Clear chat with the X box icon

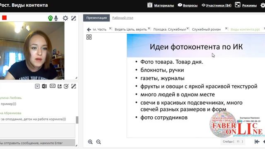pyautogui.click(x=37, y=87)
